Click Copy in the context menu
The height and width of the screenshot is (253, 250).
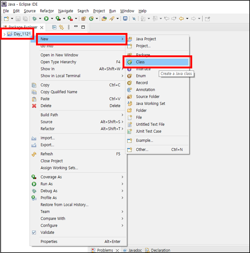(x=78, y=85)
